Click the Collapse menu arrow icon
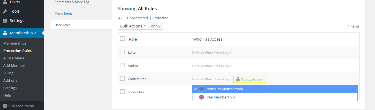Viewport: 375px width, 110px height. 5,106
